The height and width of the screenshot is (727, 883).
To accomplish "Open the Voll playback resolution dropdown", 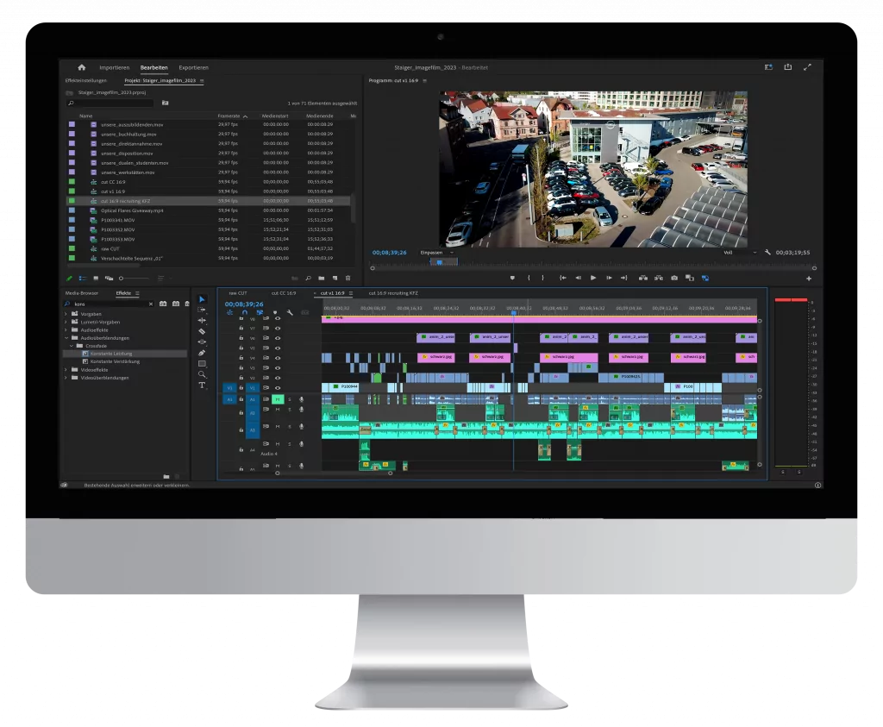I will (x=740, y=253).
